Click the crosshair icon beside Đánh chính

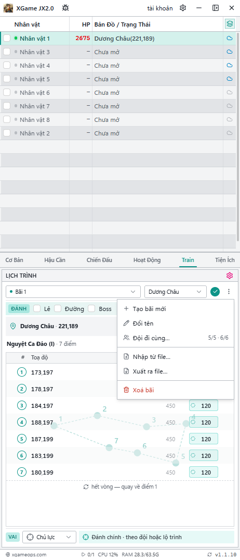[x=86, y=537]
